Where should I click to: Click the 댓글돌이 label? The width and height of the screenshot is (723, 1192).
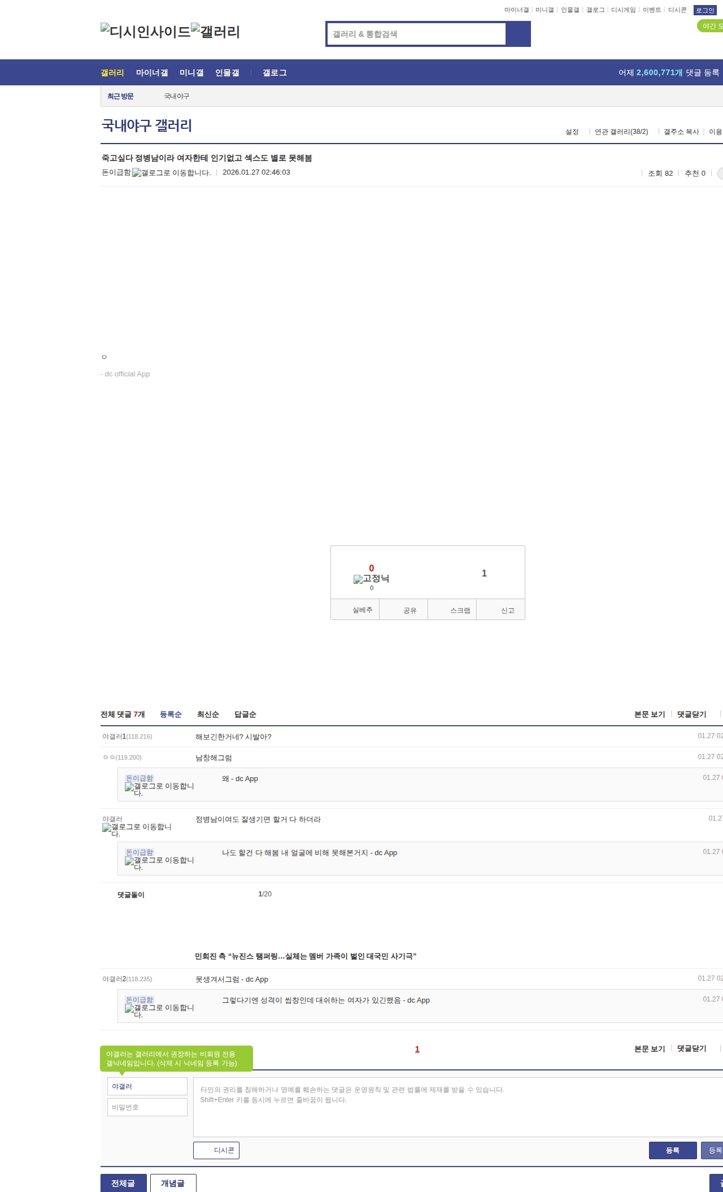tap(131, 895)
